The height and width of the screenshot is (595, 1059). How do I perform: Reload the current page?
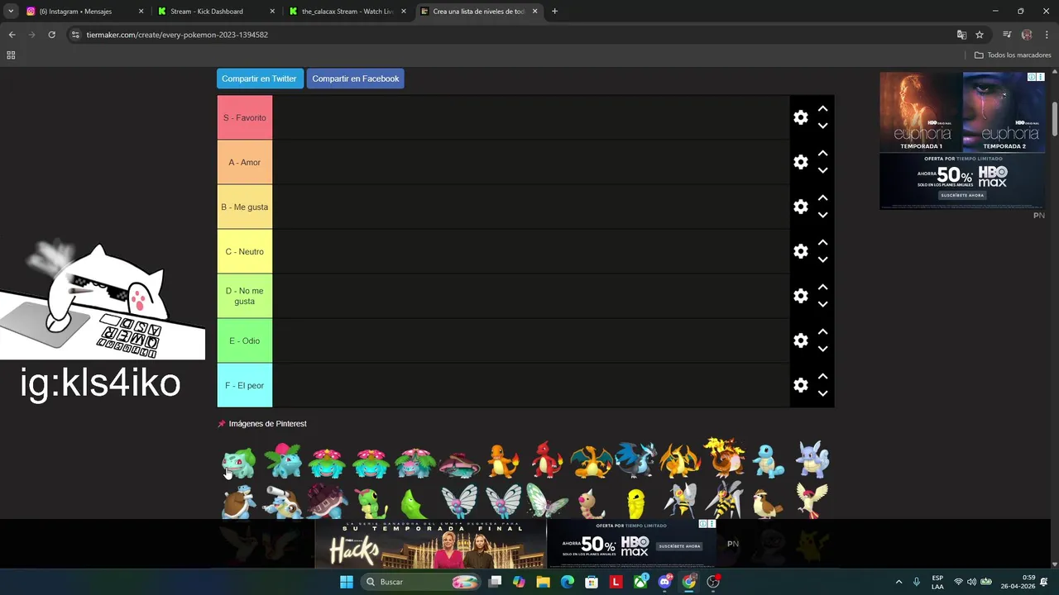click(x=51, y=35)
